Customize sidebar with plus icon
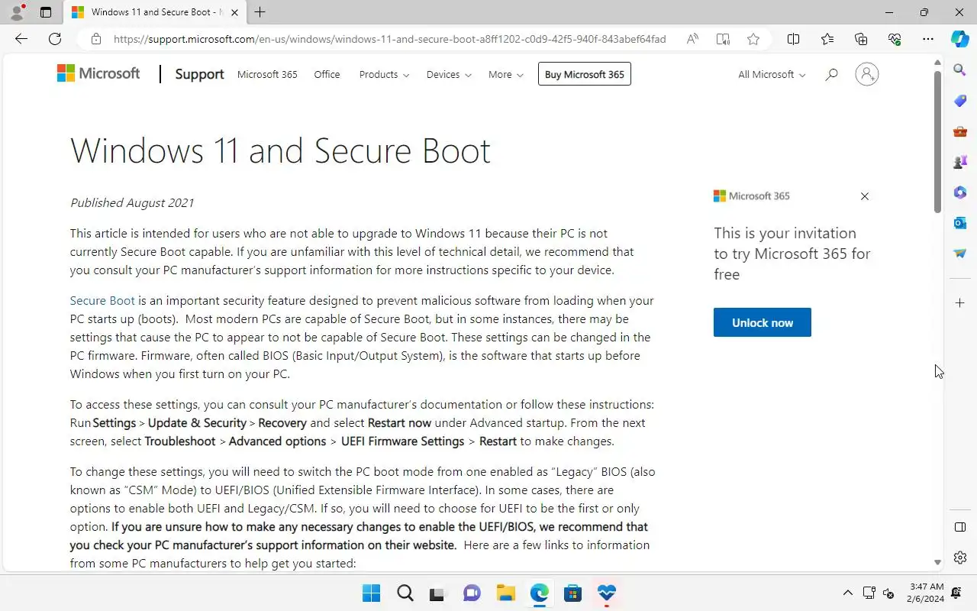The width and height of the screenshot is (977, 611). [960, 303]
